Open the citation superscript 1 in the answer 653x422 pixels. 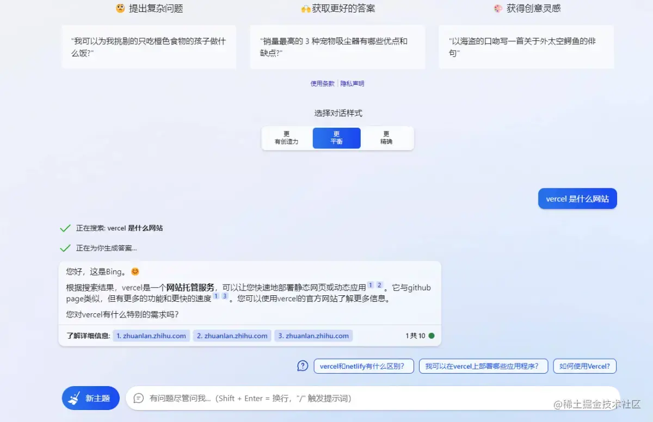pyautogui.click(x=371, y=284)
